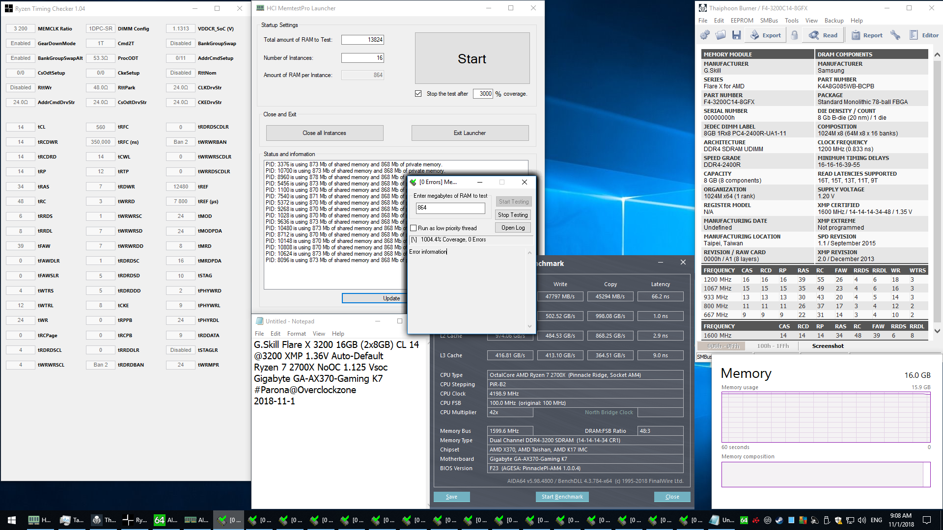The height and width of the screenshot is (530, 943).
Task: Select the Screenshot tab in Thaiphoon Burner
Action: (828, 346)
